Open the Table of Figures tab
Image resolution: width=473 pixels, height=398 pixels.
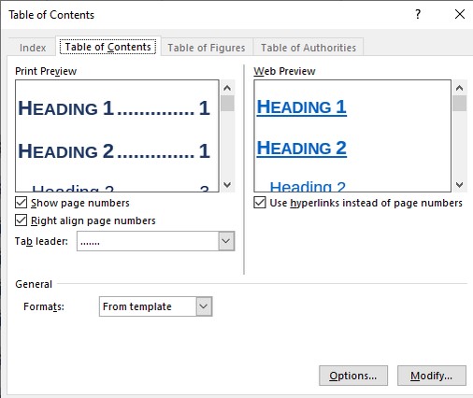click(207, 48)
